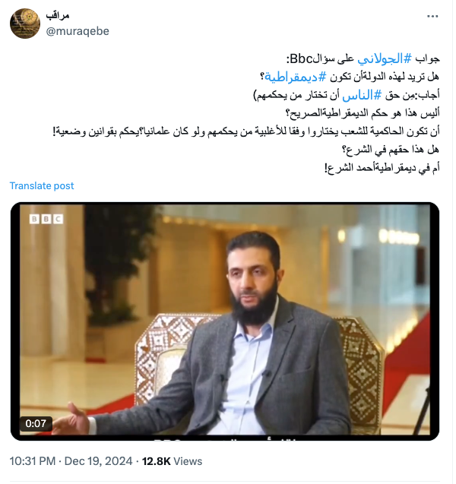The height and width of the screenshot is (484, 456).
Task: Open hashtag #ديمقراطية
Action: pyautogui.click(x=295, y=77)
